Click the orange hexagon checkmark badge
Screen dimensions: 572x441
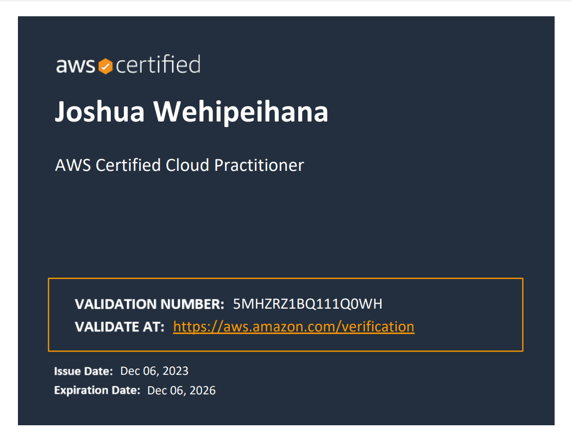tap(105, 66)
